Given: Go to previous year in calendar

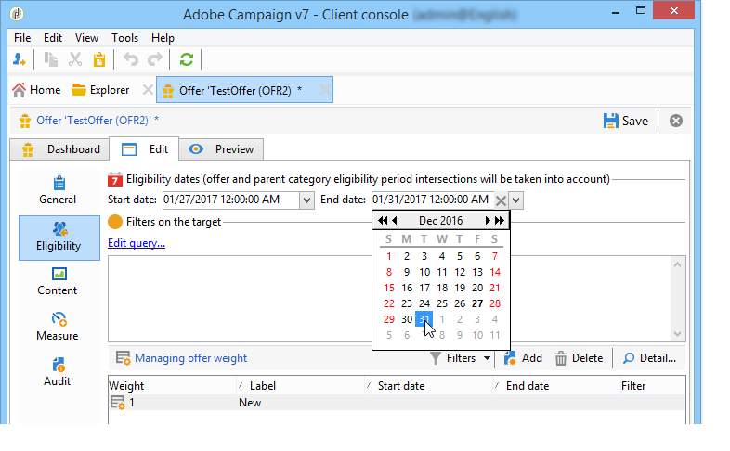Looking at the screenshot, I should (383, 220).
